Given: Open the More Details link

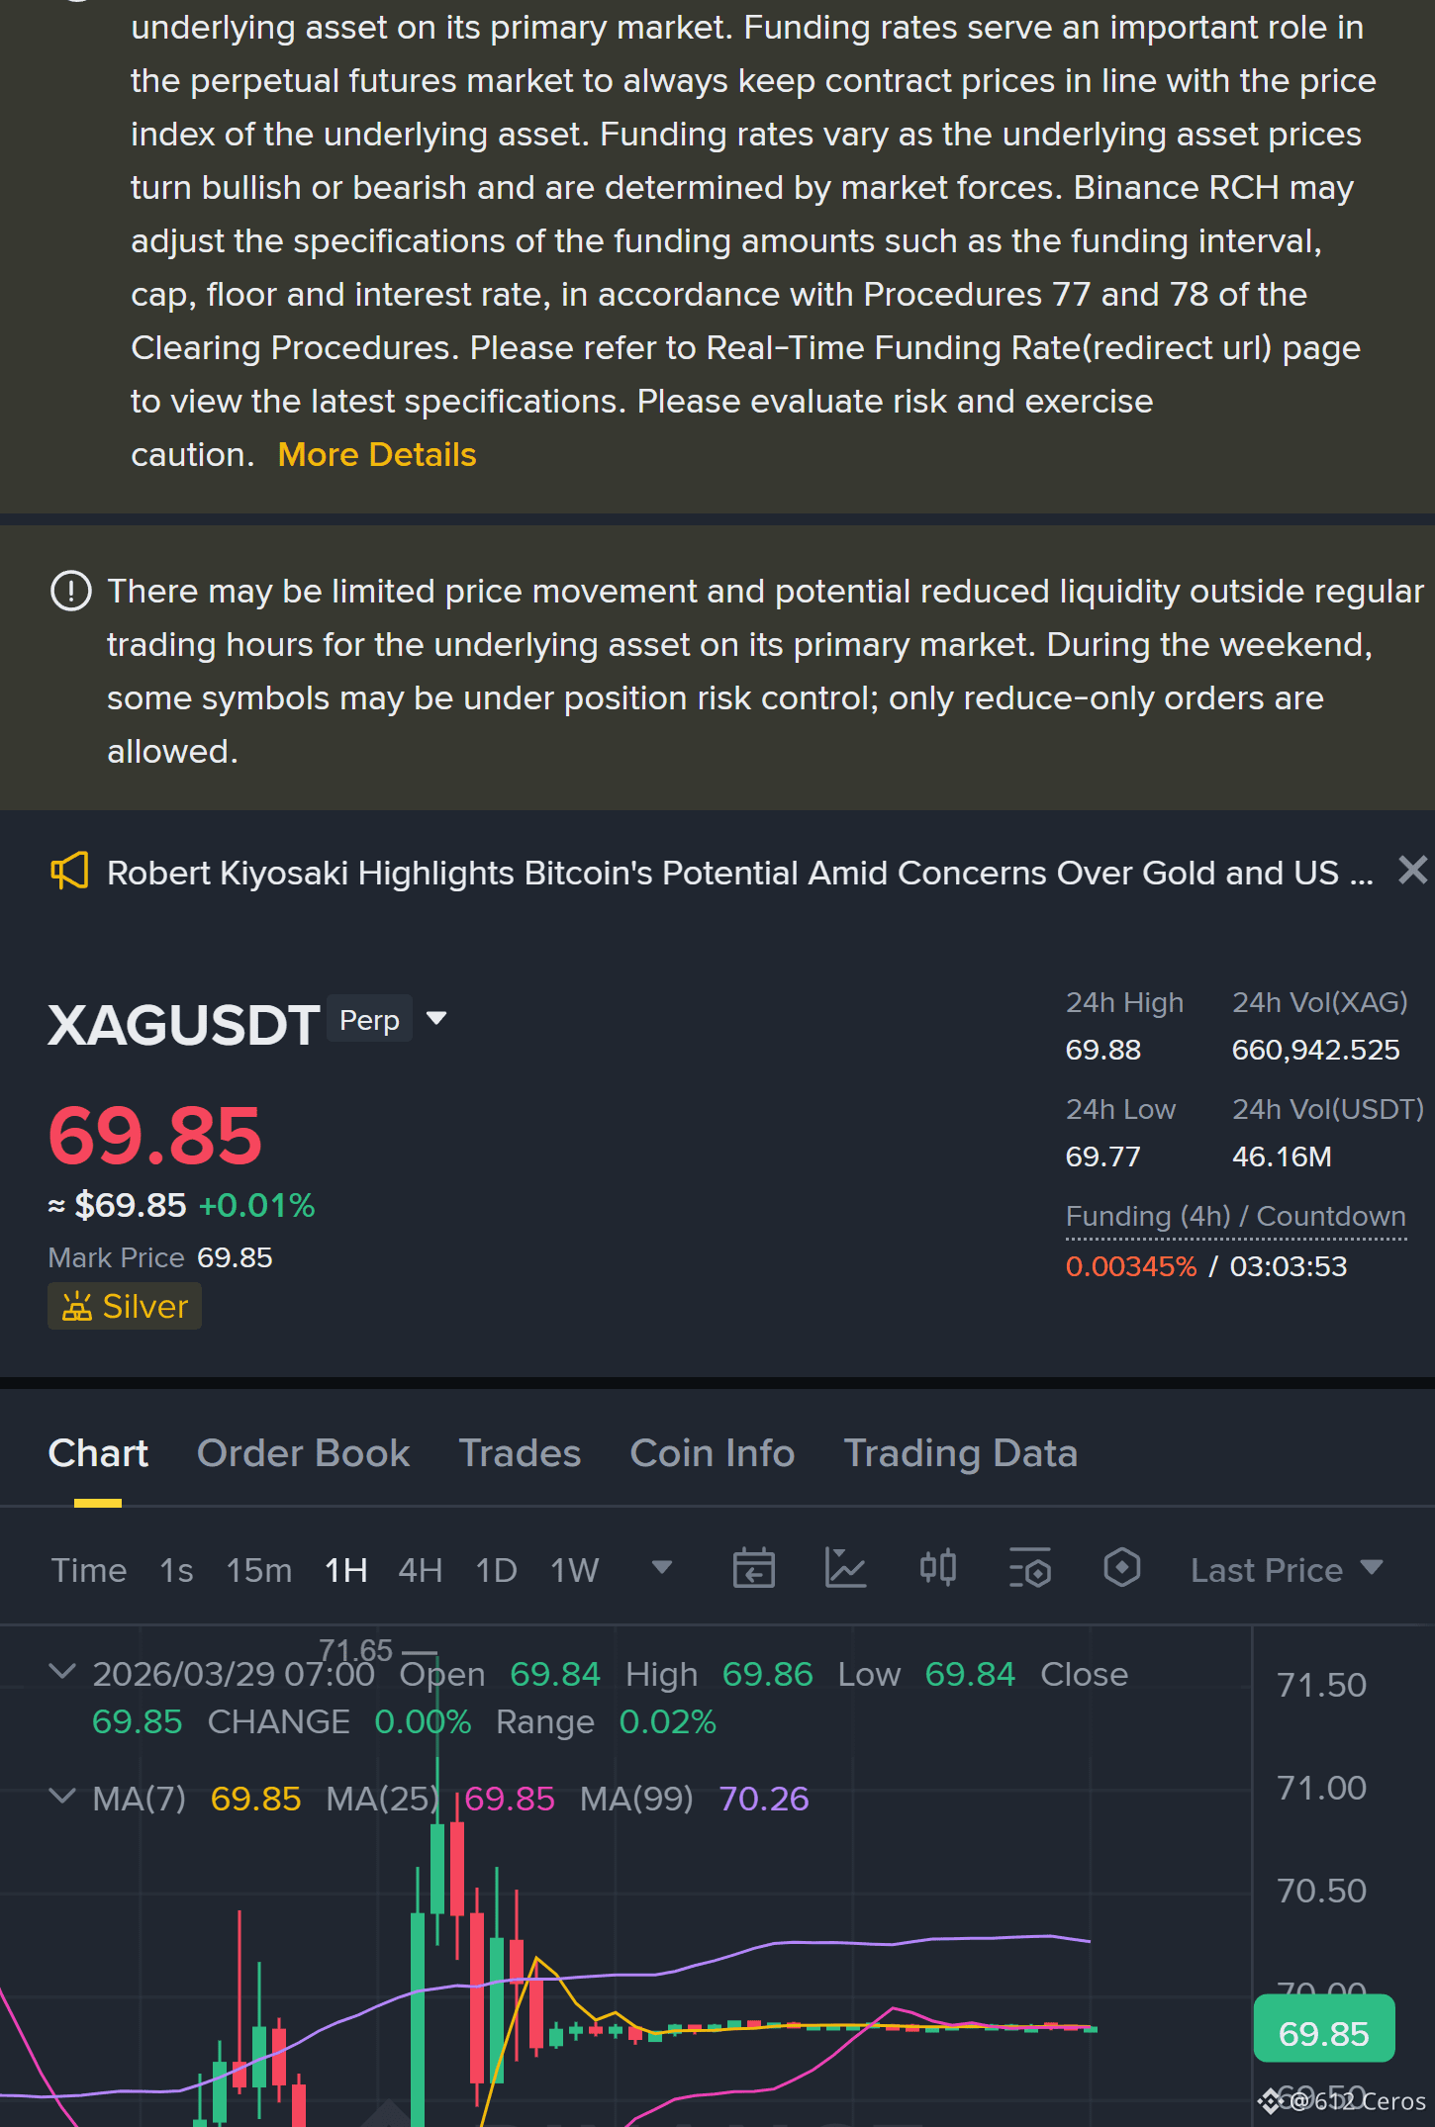Looking at the screenshot, I should (x=377, y=454).
